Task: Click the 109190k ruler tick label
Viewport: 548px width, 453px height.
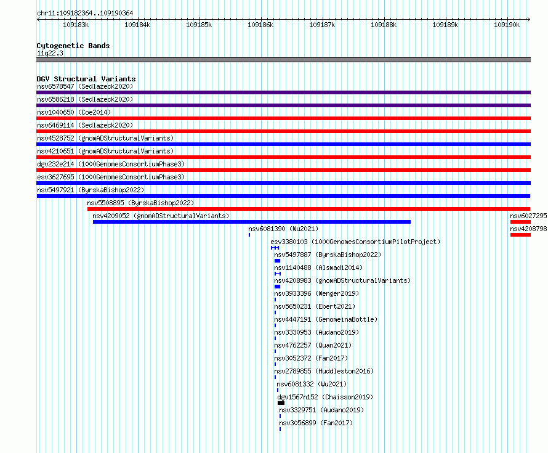Action: (507, 25)
